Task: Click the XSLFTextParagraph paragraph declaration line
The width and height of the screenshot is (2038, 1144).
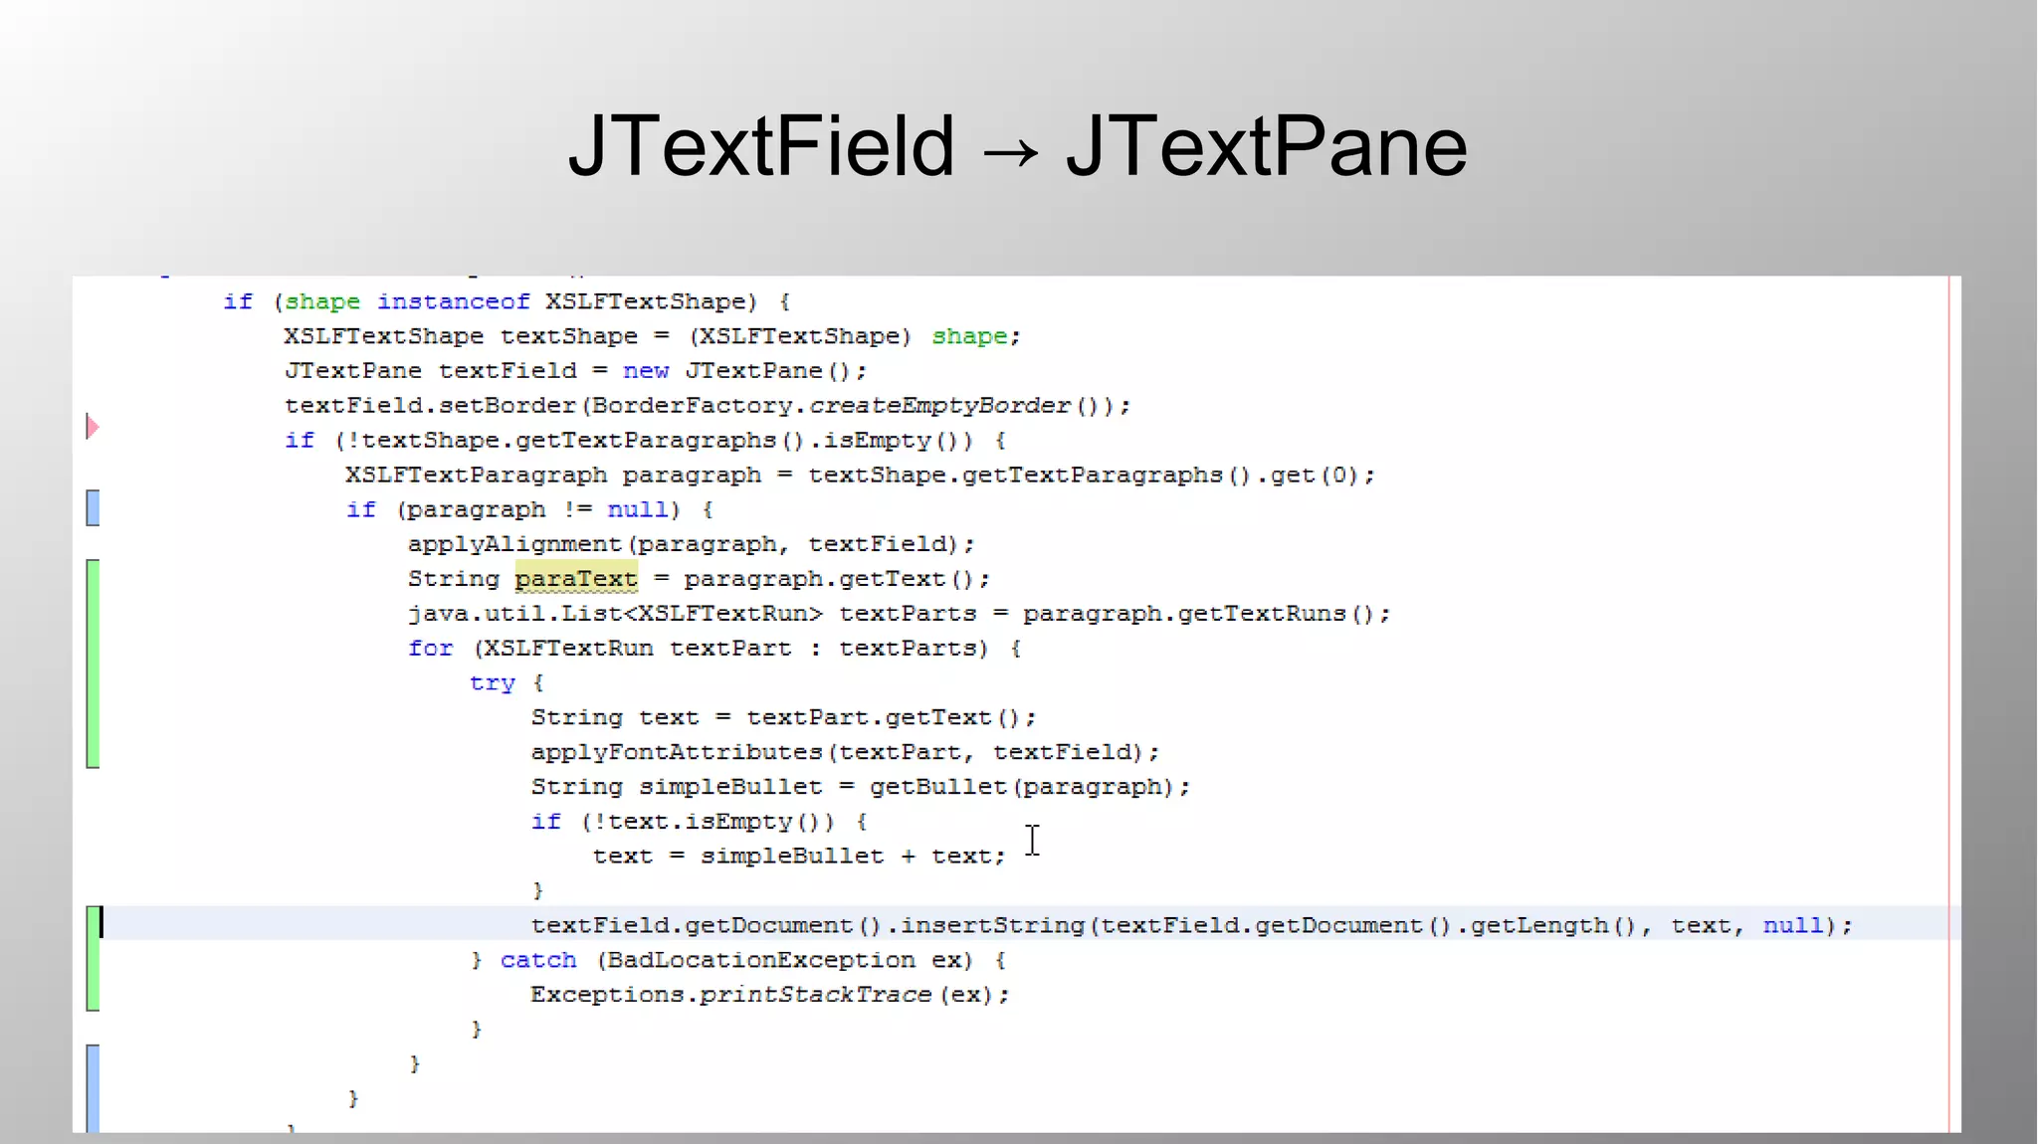Action: pos(861,475)
